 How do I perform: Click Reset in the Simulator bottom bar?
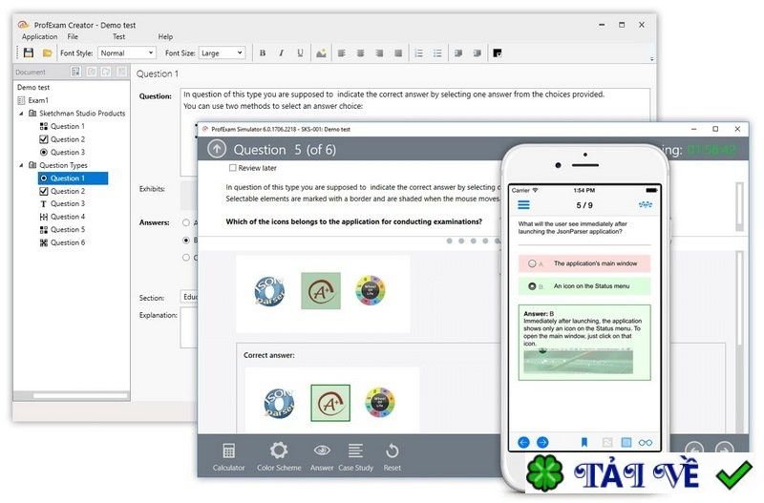[393, 457]
